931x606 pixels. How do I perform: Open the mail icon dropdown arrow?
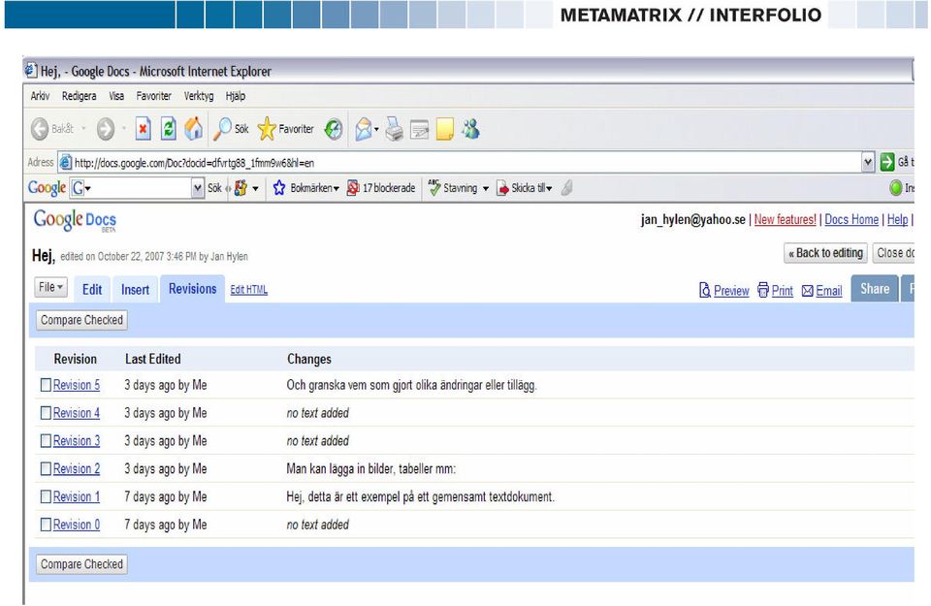coord(376,129)
